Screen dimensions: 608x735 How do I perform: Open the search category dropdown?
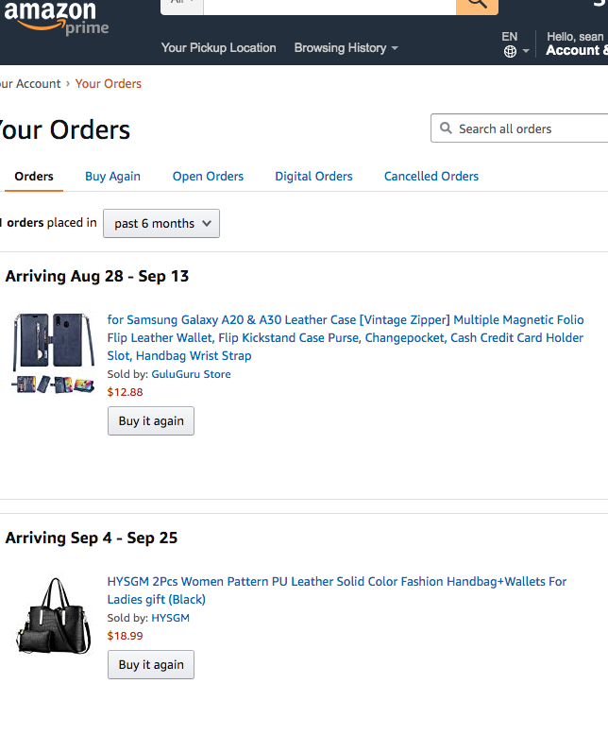point(182,3)
